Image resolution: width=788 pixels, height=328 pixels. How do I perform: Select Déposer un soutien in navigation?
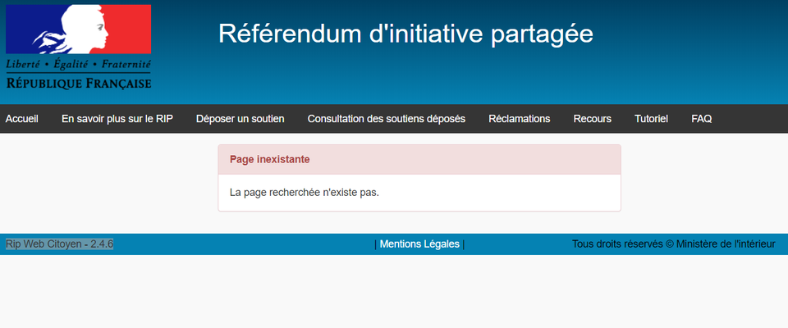pyautogui.click(x=241, y=119)
